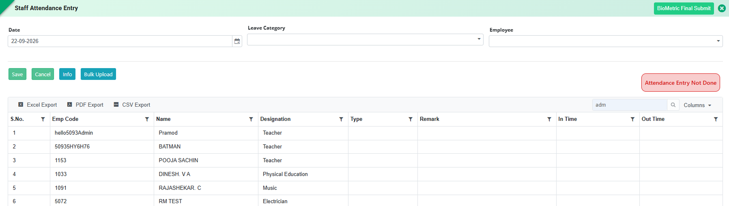Filter the Type column
This screenshot has height=206, width=729.
click(411, 119)
